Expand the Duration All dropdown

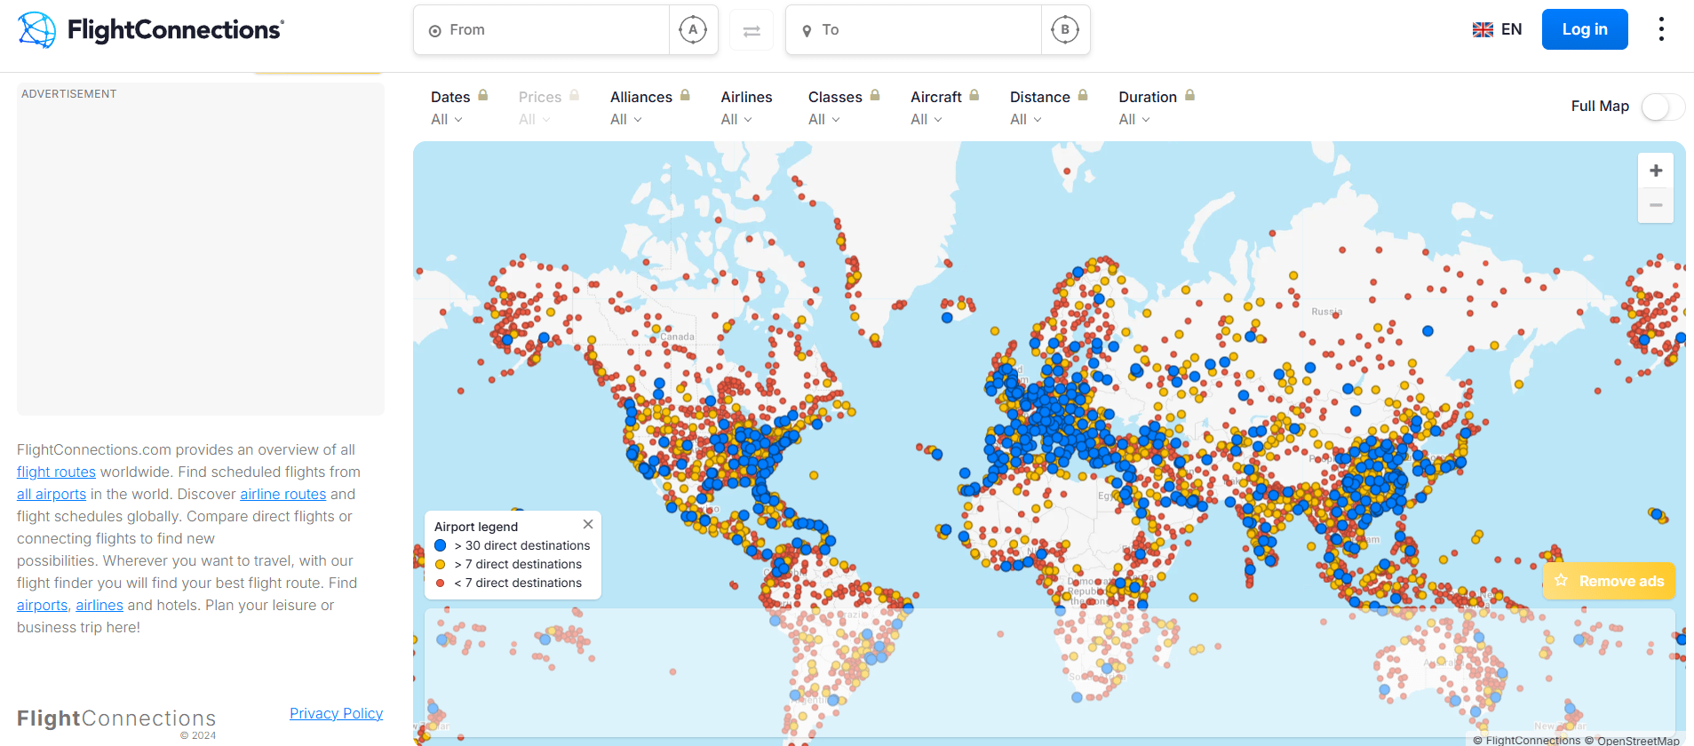pyautogui.click(x=1134, y=119)
